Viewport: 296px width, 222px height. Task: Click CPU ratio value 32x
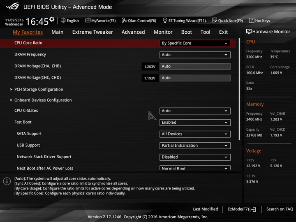[x=249, y=89]
